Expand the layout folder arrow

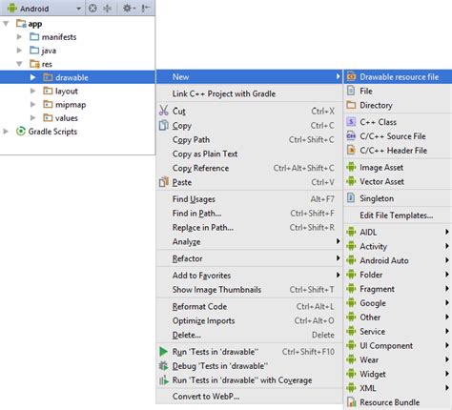click(32, 91)
